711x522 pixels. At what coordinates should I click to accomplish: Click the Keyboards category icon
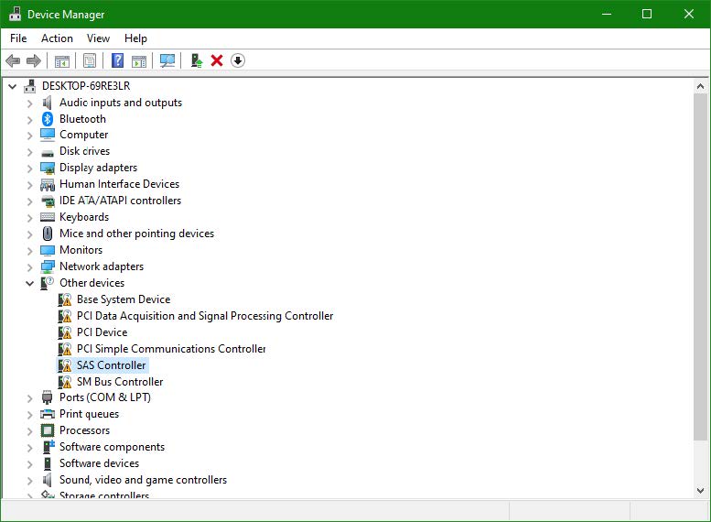[48, 217]
